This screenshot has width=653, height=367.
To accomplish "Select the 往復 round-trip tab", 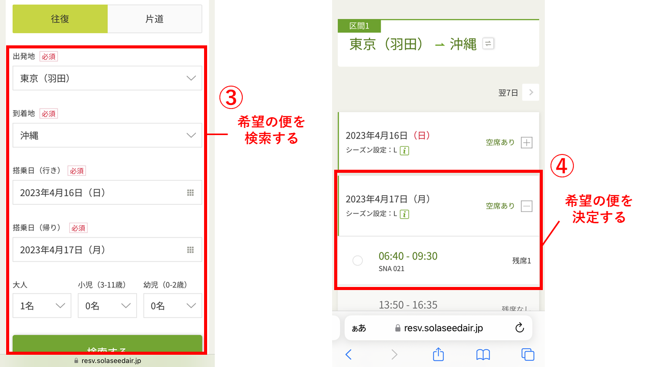I will [x=60, y=19].
